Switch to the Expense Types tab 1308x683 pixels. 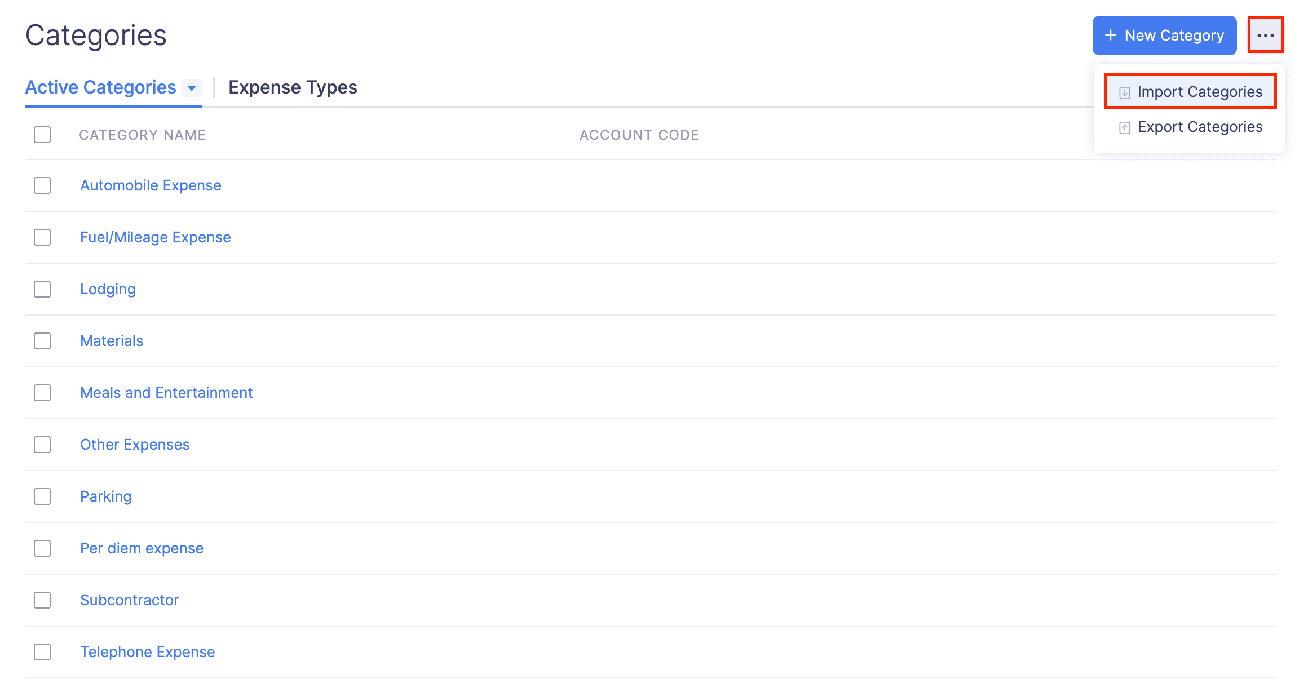tap(293, 87)
